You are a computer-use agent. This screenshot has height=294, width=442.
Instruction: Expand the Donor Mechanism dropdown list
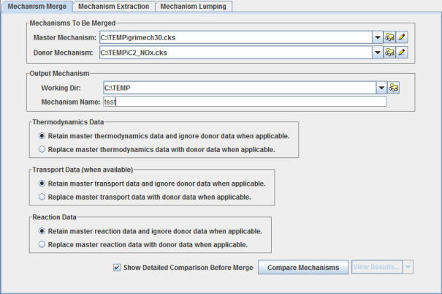tap(378, 53)
